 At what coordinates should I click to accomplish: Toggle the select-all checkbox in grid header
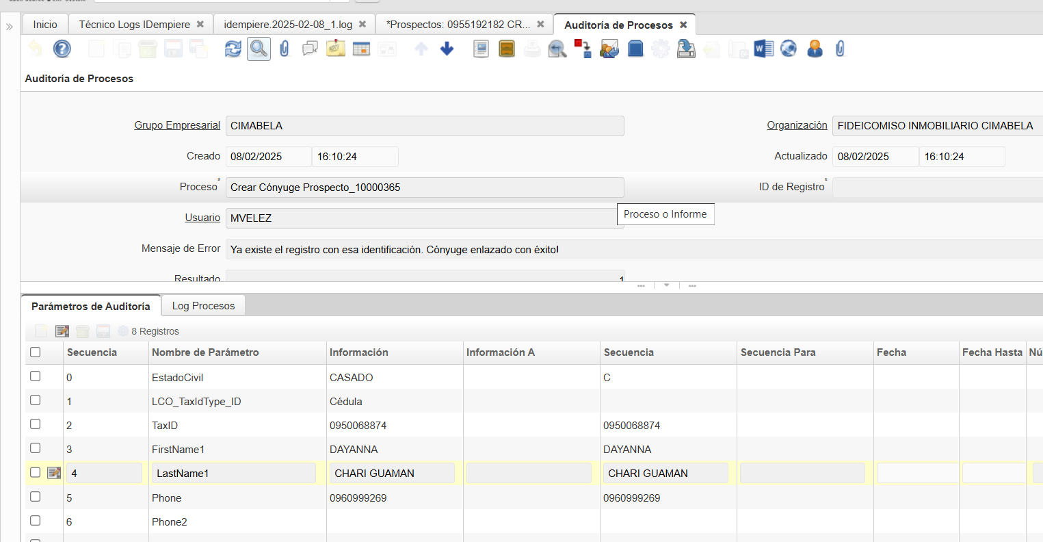pyautogui.click(x=36, y=352)
